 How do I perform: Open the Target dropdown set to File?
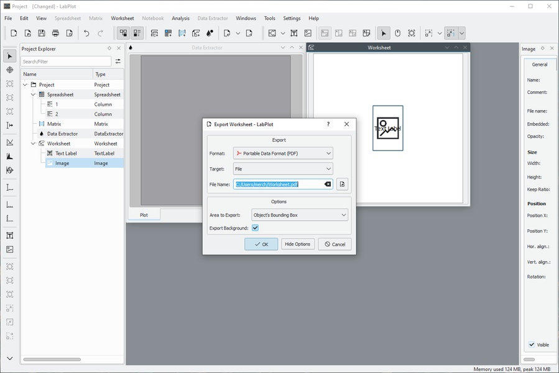click(x=283, y=168)
